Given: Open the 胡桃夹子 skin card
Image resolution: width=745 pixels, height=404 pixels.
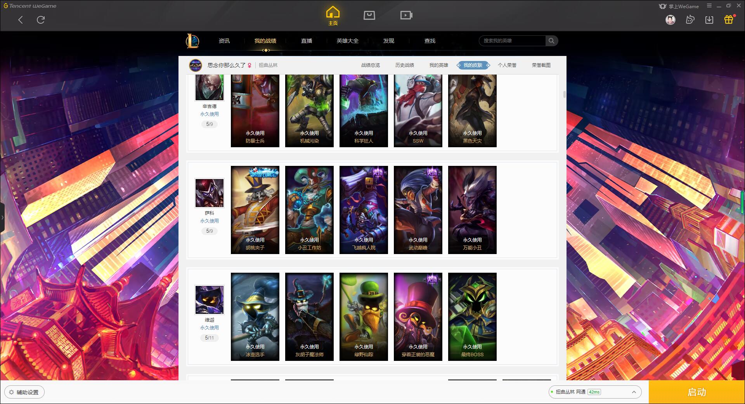Looking at the screenshot, I should pyautogui.click(x=255, y=210).
